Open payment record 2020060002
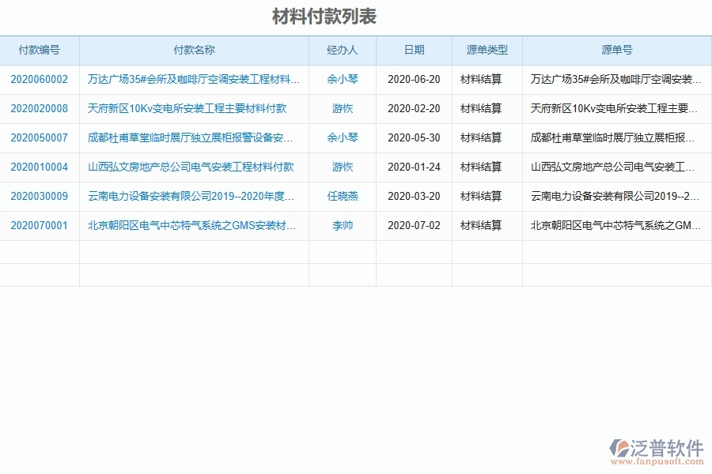Image resolution: width=712 pixels, height=474 pixels. (40, 80)
